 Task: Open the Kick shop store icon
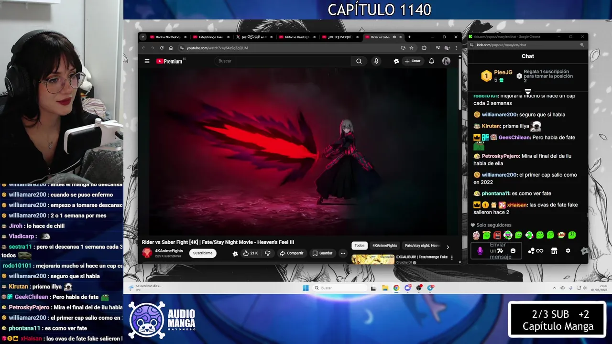pyautogui.click(x=554, y=251)
